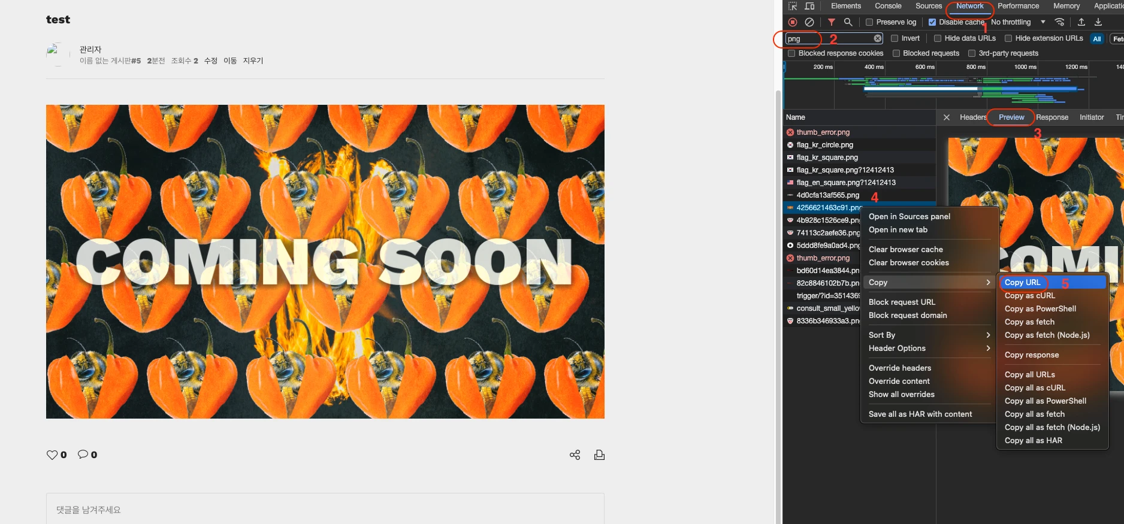The height and width of the screenshot is (524, 1124).
Task: Select Override content
Action: click(x=929, y=381)
